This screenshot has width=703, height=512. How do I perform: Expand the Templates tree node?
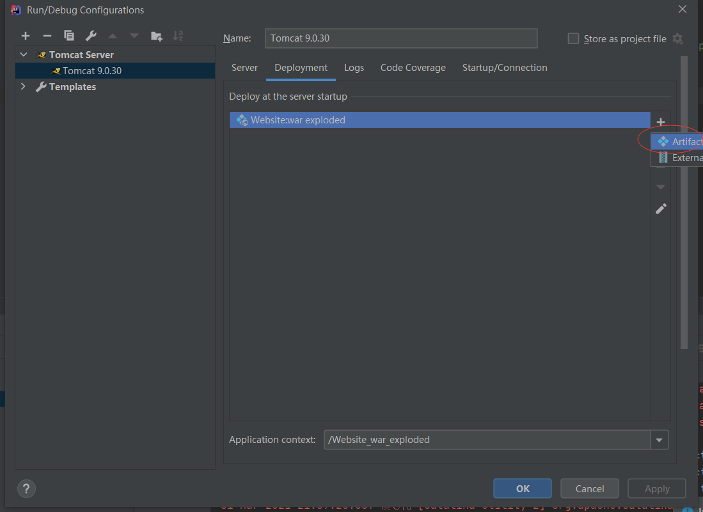point(23,86)
